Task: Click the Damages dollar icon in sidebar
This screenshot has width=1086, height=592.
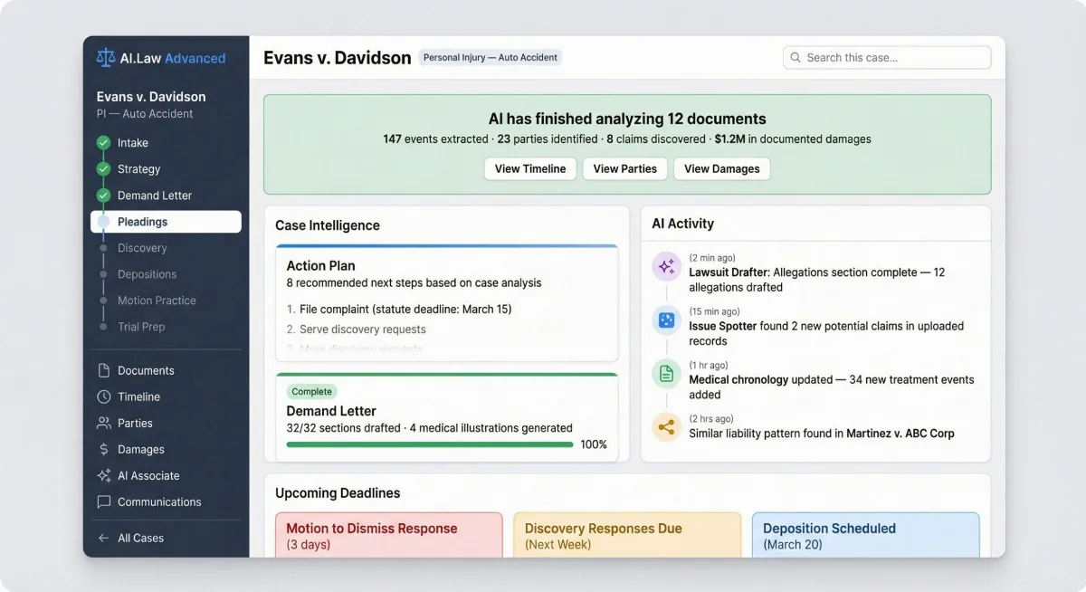Action: [104, 449]
